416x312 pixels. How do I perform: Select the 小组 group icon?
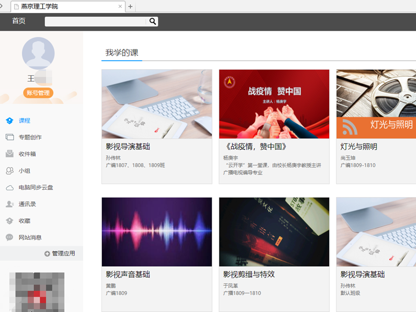pos(9,171)
